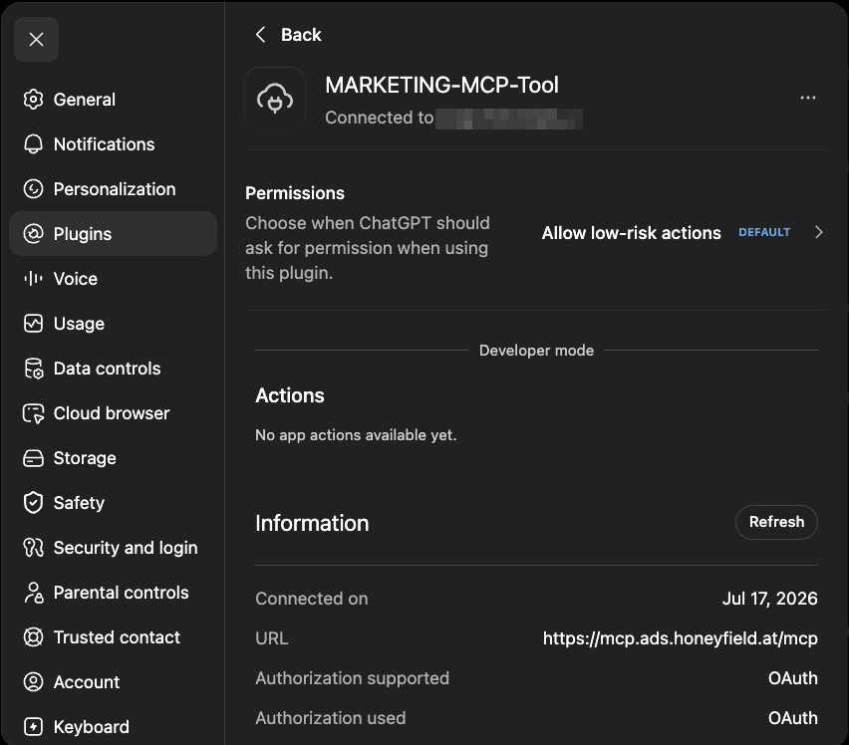Click the General gear icon

click(33, 99)
